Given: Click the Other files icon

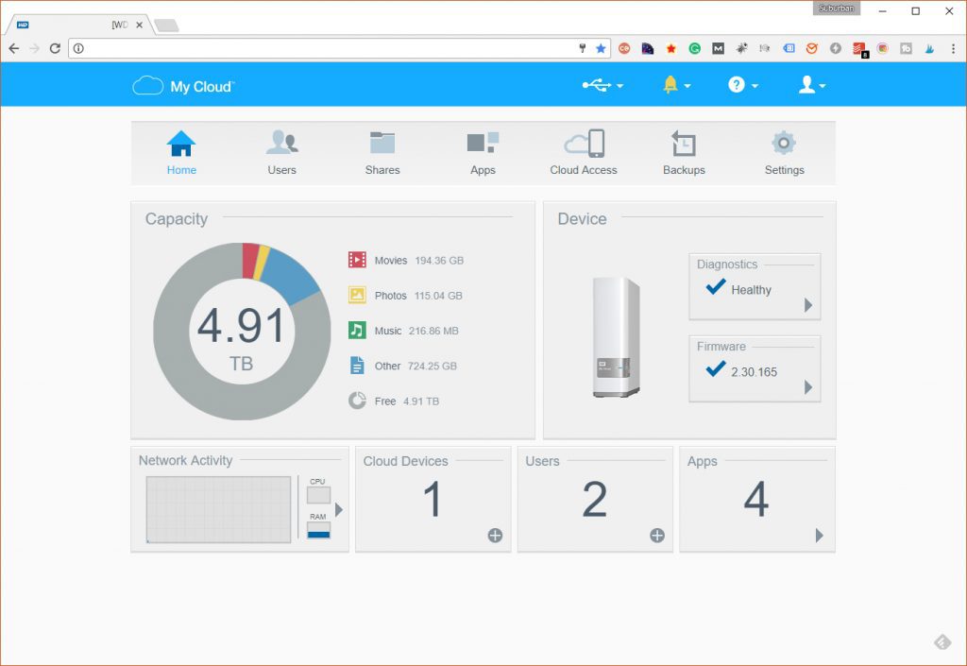Looking at the screenshot, I should pyautogui.click(x=357, y=365).
